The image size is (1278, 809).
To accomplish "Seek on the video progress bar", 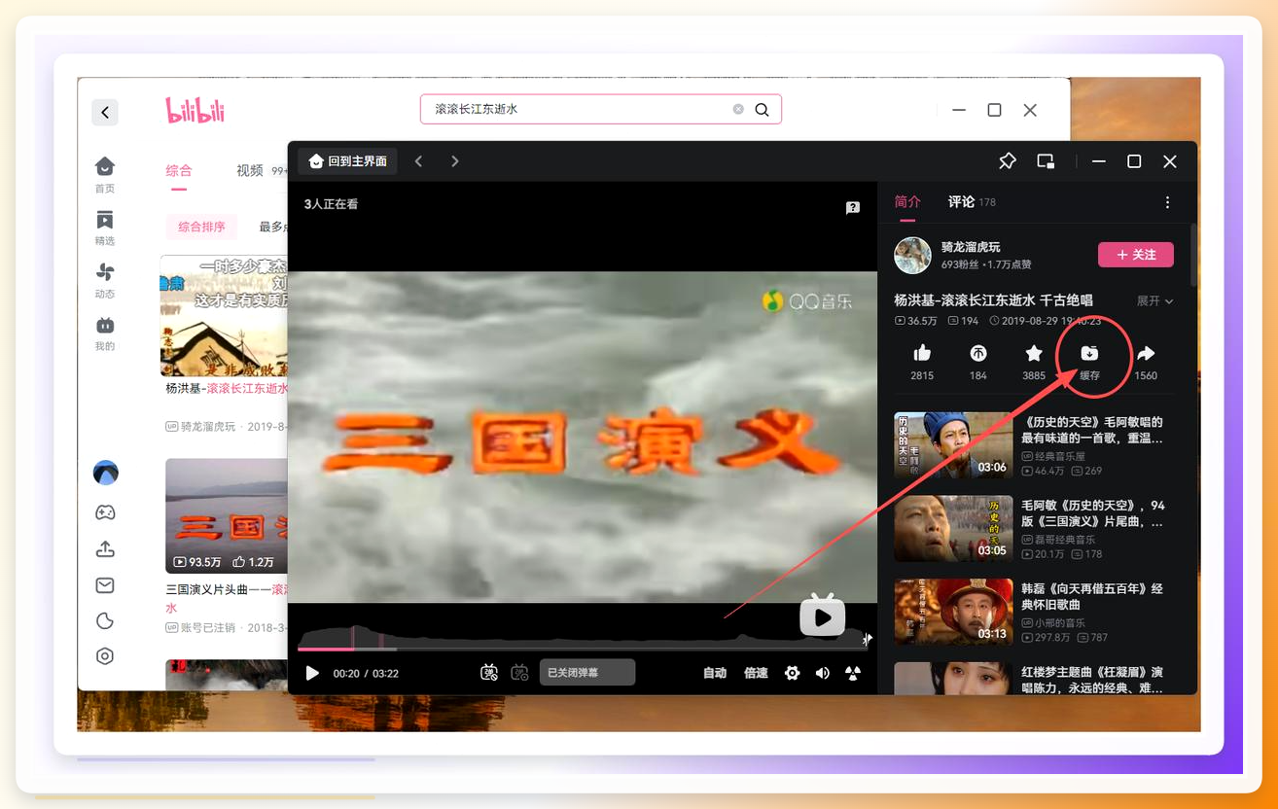I will pyautogui.click(x=582, y=649).
